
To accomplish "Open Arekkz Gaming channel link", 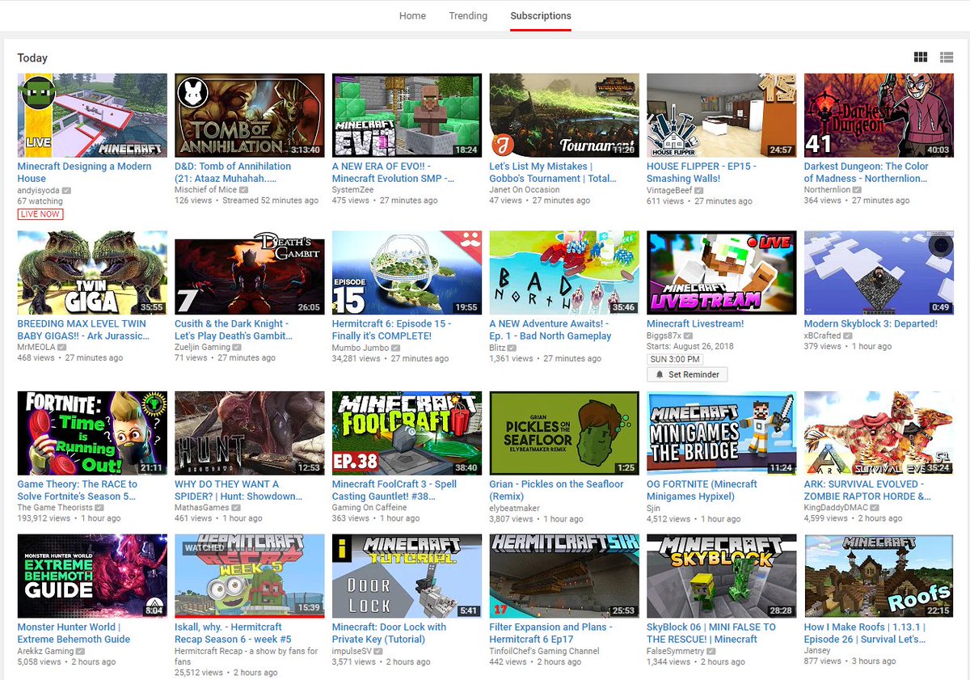I will click(x=45, y=651).
